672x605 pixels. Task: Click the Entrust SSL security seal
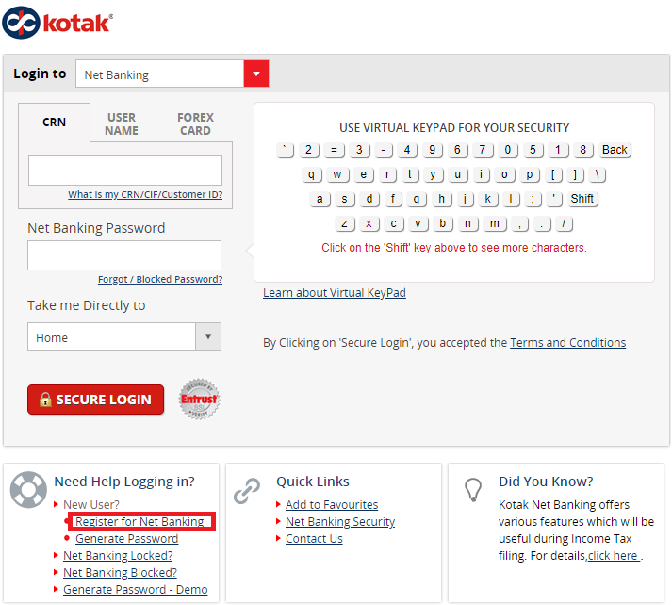[199, 399]
